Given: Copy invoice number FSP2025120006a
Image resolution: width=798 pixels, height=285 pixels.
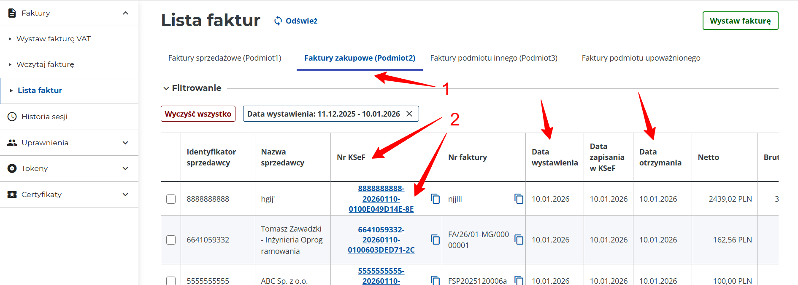Looking at the screenshot, I should coord(519,280).
